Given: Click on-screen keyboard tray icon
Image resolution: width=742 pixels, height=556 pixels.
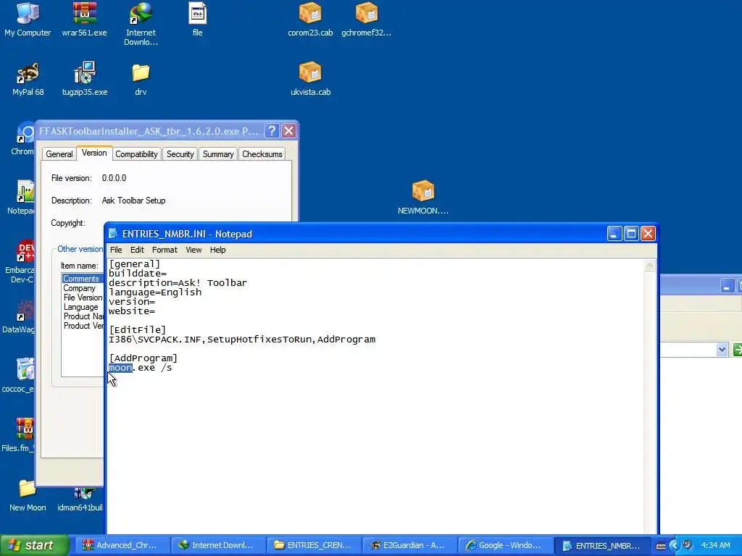Looking at the screenshot, I should [661, 546].
